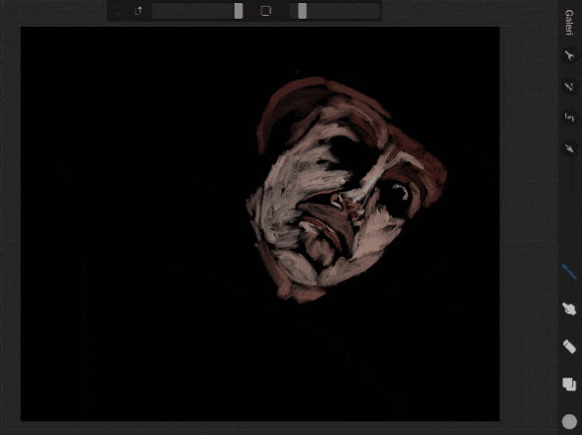Open the Layers panel icon
The width and height of the screenshot is (582, 435).
(x=569, y=385)
